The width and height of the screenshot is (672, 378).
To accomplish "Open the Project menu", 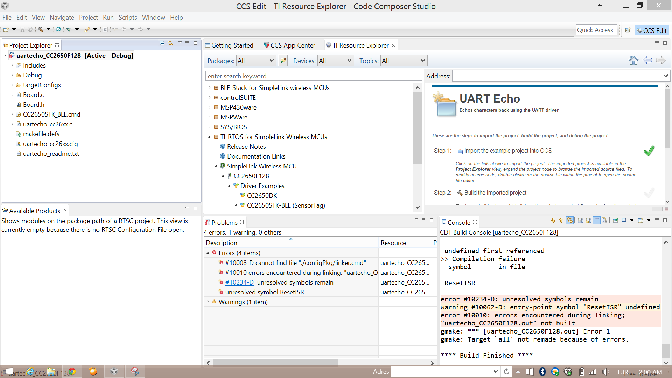I will [x=88, y=17].
